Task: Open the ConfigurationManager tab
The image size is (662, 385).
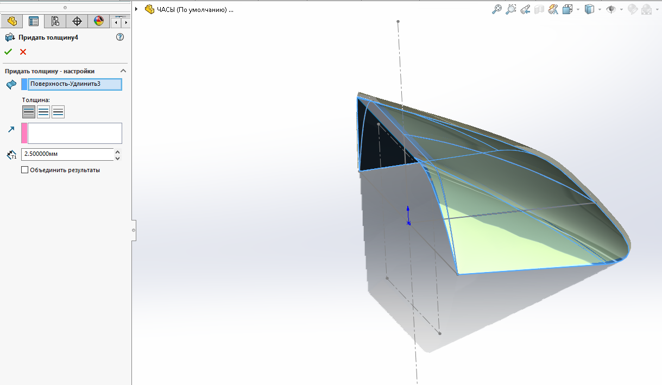Action: 55,22
